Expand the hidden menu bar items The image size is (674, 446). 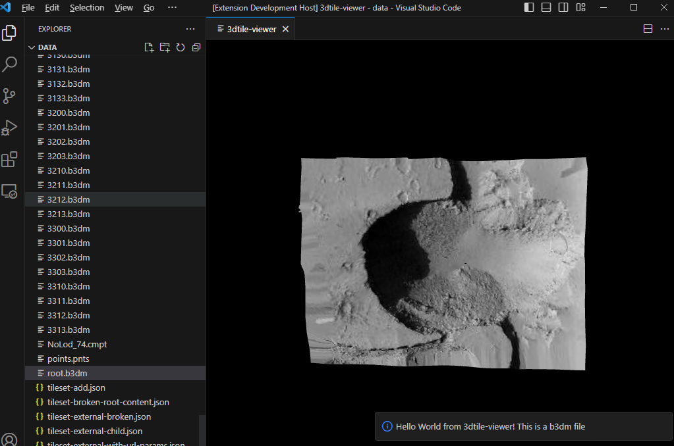(173, 8)
